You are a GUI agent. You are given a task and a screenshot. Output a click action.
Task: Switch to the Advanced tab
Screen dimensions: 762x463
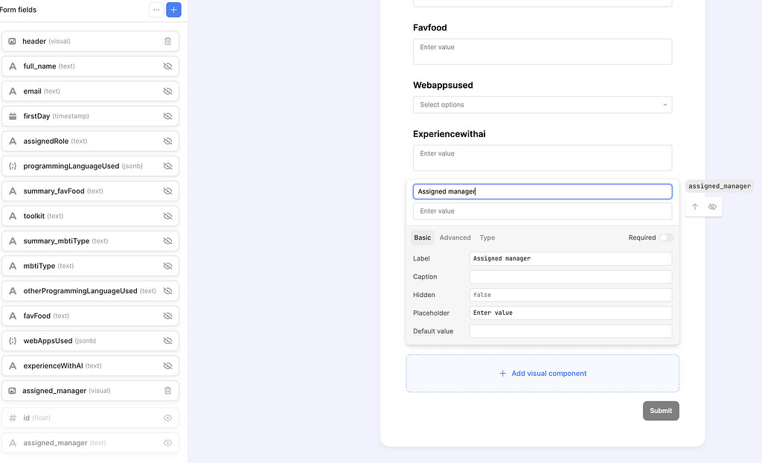point(455,237)
